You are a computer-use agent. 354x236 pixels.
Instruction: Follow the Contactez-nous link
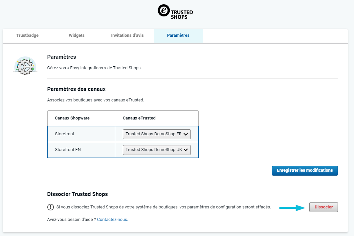(112, 220)
